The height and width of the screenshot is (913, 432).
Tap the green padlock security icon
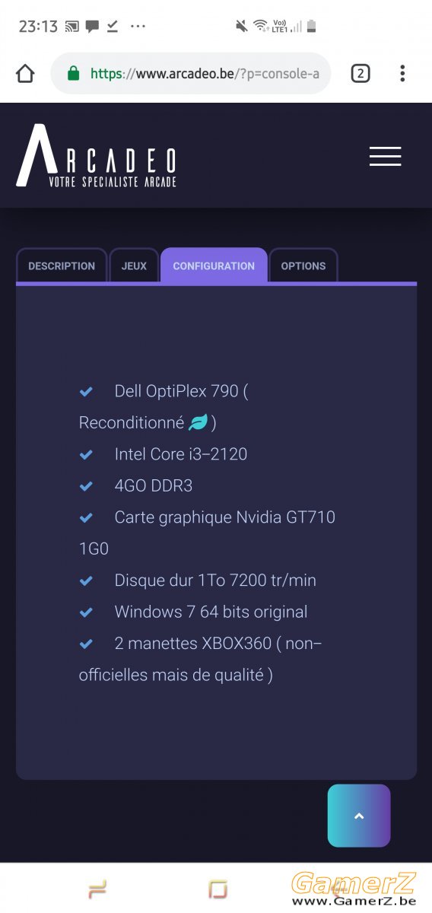click(73, 73)
